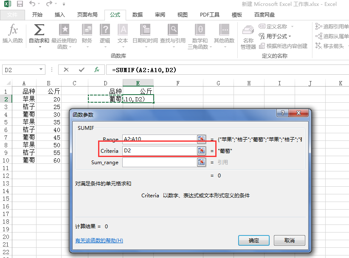Screen dimensions: 349x258
Task: Click the Save icon in the quick access toolbar
Action: click(20, 4)
